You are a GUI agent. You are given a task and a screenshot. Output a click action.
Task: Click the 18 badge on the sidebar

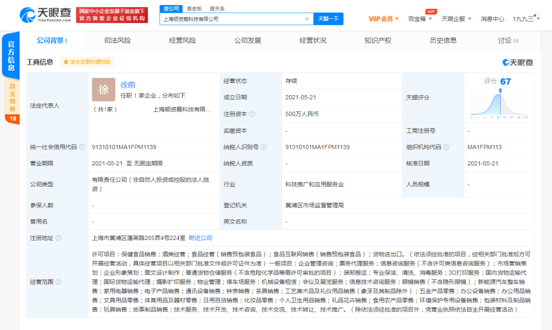coord(13,119)
